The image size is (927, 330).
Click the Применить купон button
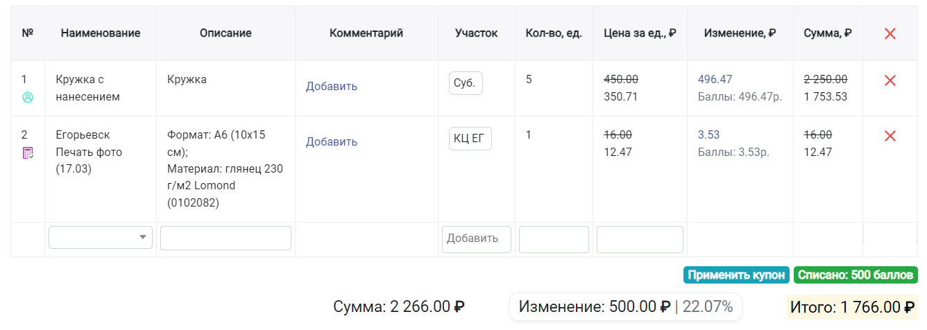pos(737,275)
